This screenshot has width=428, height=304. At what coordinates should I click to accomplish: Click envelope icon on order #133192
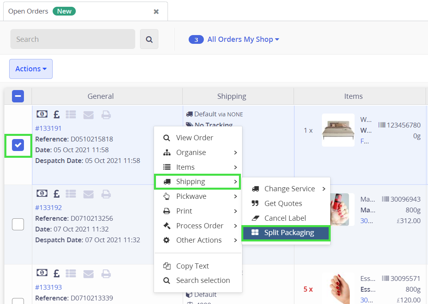pos(88,194)
